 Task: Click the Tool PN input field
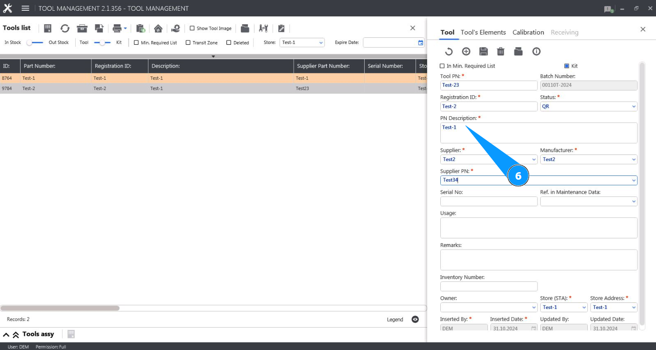(489, 85)
